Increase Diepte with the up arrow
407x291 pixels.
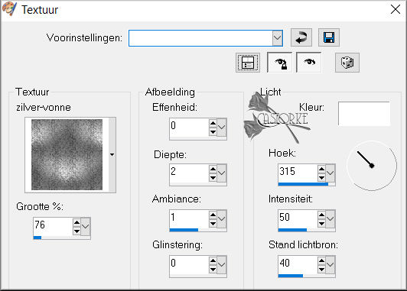tap(213, 170)
